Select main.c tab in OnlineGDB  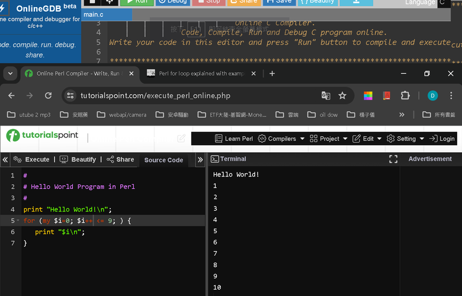[107, 14]
